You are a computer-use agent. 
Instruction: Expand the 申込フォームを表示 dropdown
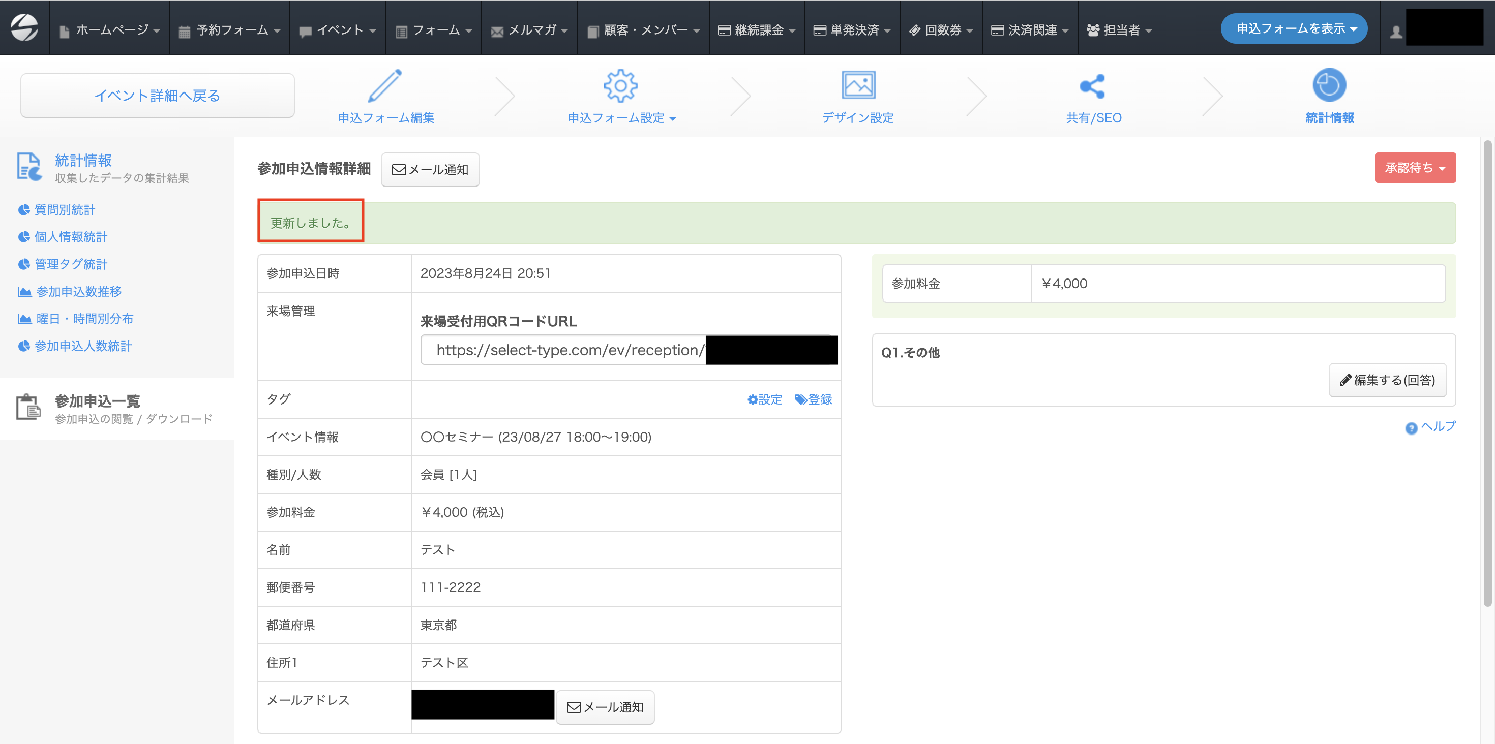pyautogui.click(x=1294, y=29)
